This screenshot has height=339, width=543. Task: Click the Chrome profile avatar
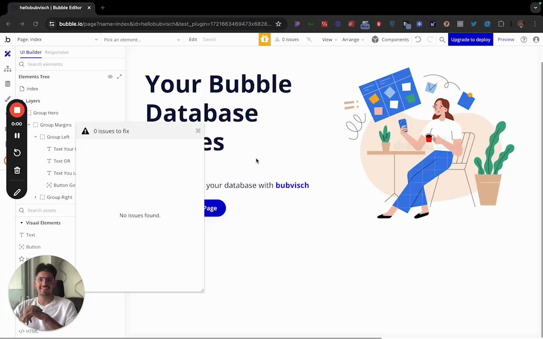(x=520, y=24)
